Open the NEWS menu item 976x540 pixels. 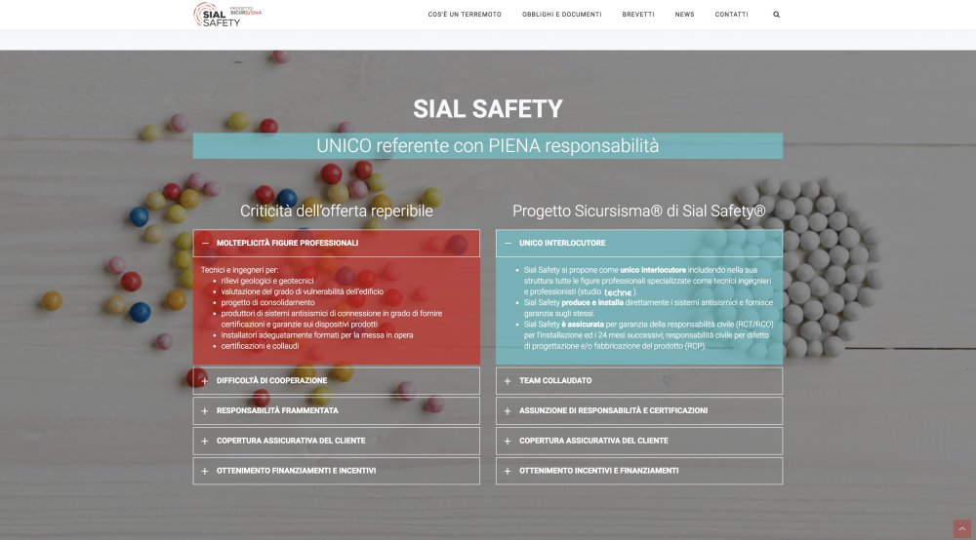(684, 15)
